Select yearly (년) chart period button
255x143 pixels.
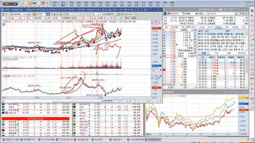pyautogui.click(x=58, y=14)
